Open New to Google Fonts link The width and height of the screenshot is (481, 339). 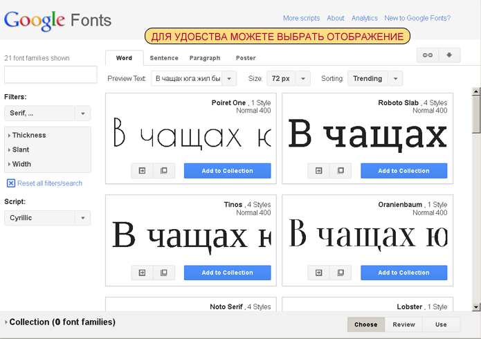[x=417, y=18]
